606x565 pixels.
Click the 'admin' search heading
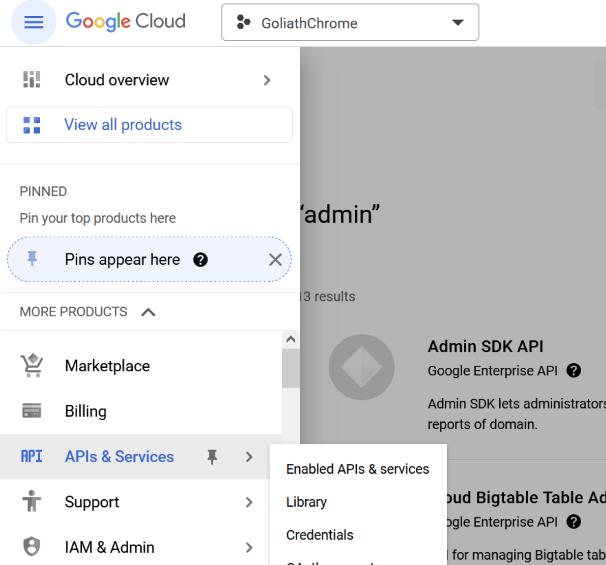pos(340,215)
